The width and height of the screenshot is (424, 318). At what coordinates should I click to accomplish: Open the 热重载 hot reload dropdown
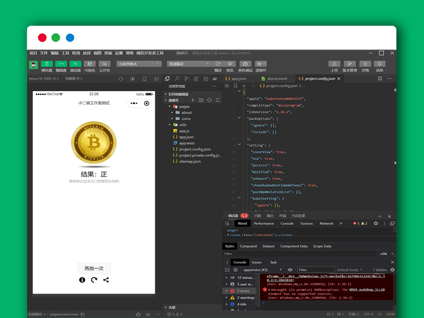point(74,78)
